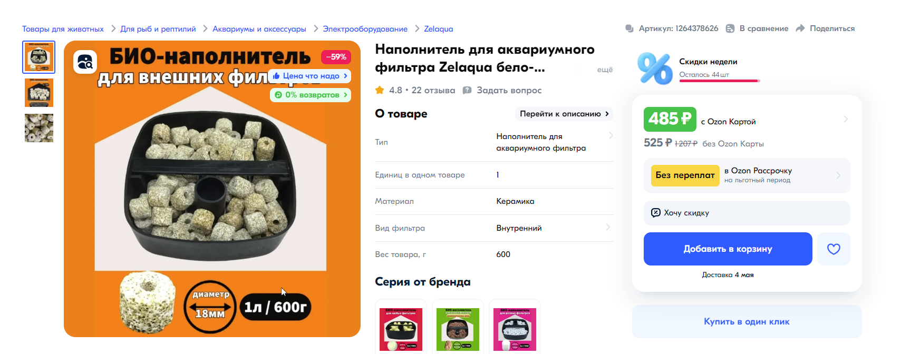Open the Ozon Card price chevron

846,119
